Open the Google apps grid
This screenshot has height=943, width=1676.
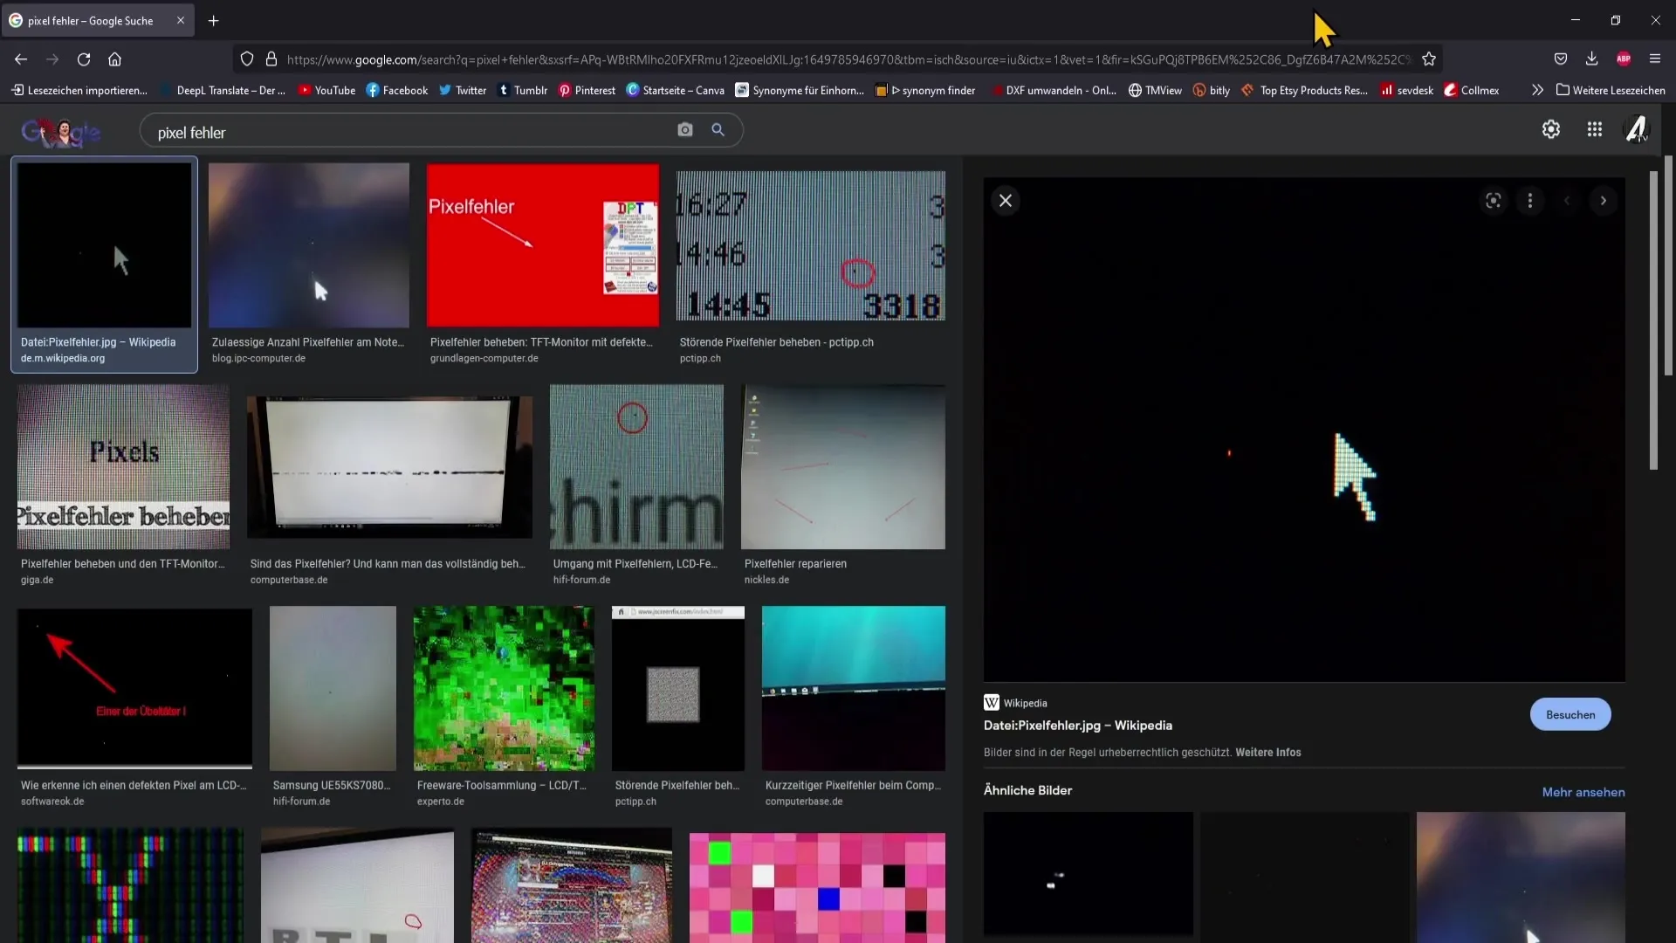1595,129
